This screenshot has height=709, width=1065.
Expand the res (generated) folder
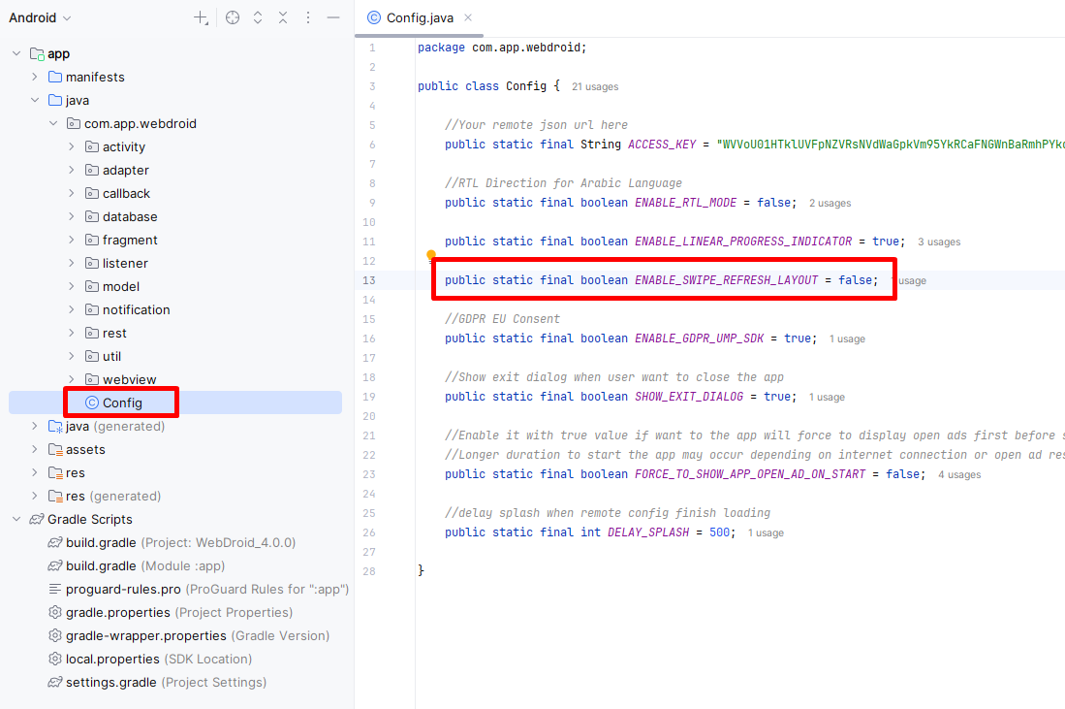click(35, 496)
